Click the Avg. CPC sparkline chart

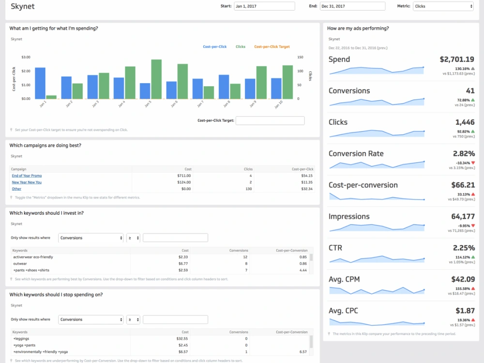(x=377, y=322)
